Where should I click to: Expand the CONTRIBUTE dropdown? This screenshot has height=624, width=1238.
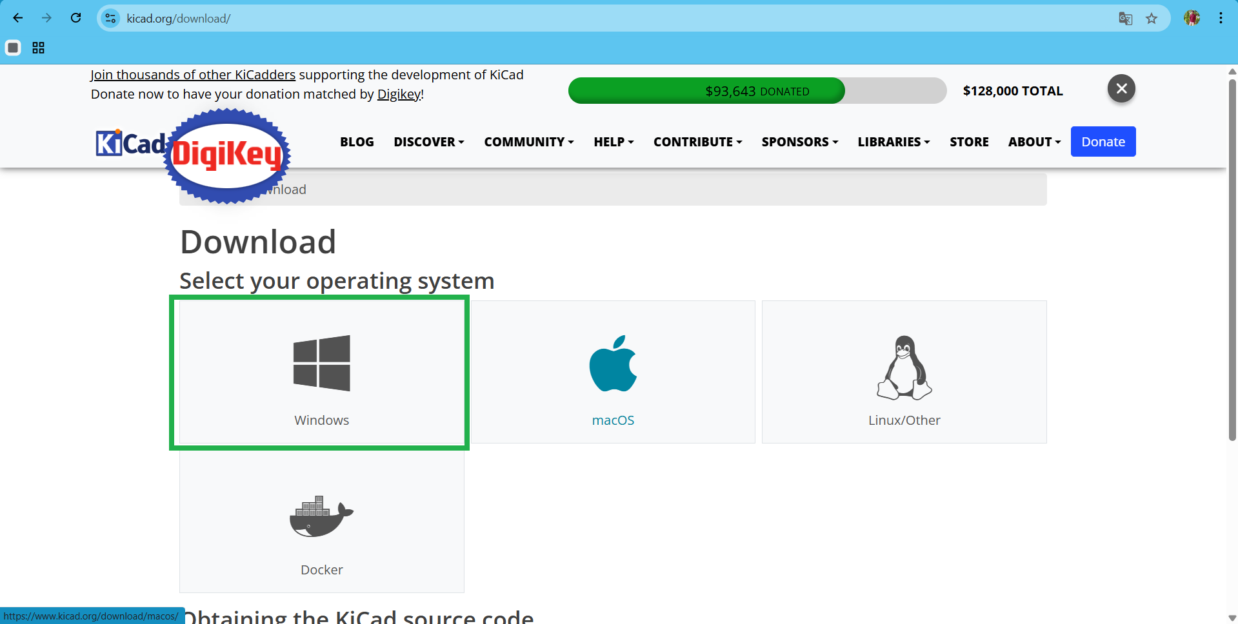(x=697, y=142)
